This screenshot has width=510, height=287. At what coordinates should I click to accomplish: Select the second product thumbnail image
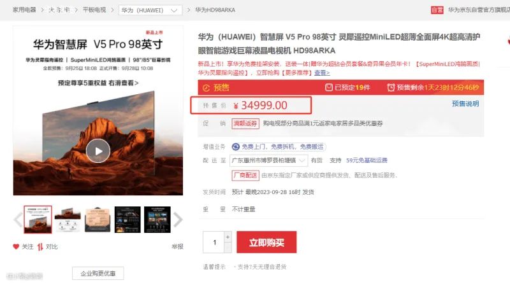click(x=68, y=220)
